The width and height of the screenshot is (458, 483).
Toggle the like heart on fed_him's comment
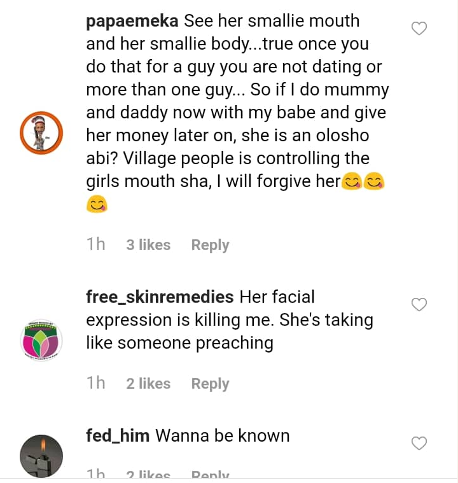coord(419,443)
